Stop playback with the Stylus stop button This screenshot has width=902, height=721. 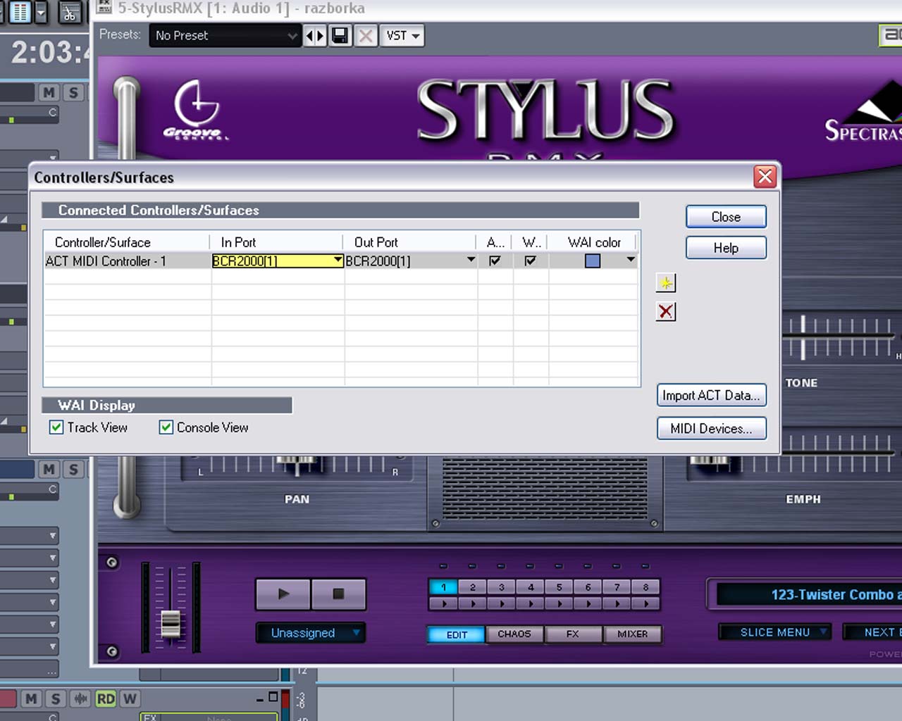338,594
